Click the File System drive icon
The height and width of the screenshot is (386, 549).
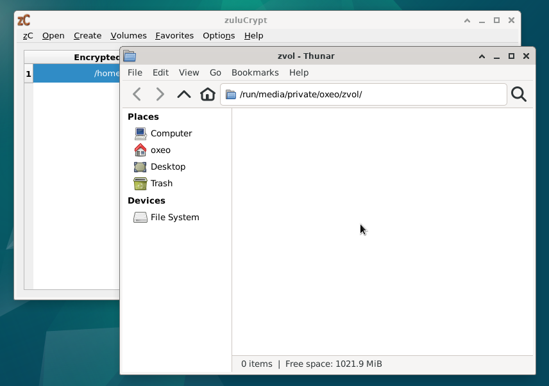click(140, 217)
